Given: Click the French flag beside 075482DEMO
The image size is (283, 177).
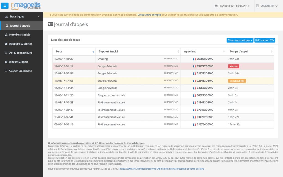Looking at the screenshot, I should coord(194,110).
